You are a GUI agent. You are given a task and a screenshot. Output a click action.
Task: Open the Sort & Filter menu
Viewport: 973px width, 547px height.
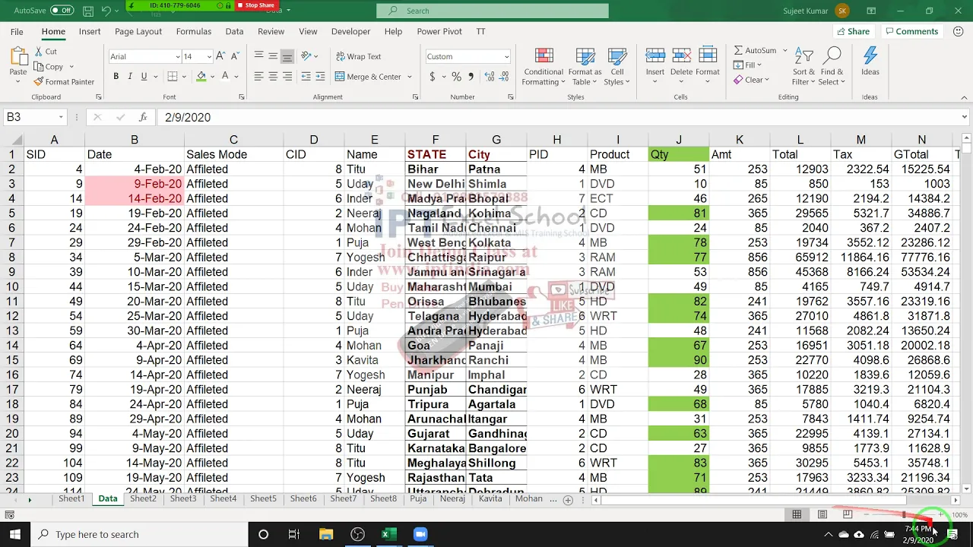pyautogui.click(x=804, y=67)
